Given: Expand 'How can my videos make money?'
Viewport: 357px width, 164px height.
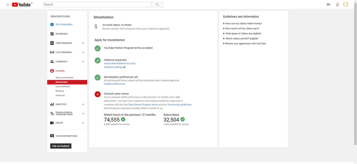Looking at the screenshot, I should coord(242,23).
